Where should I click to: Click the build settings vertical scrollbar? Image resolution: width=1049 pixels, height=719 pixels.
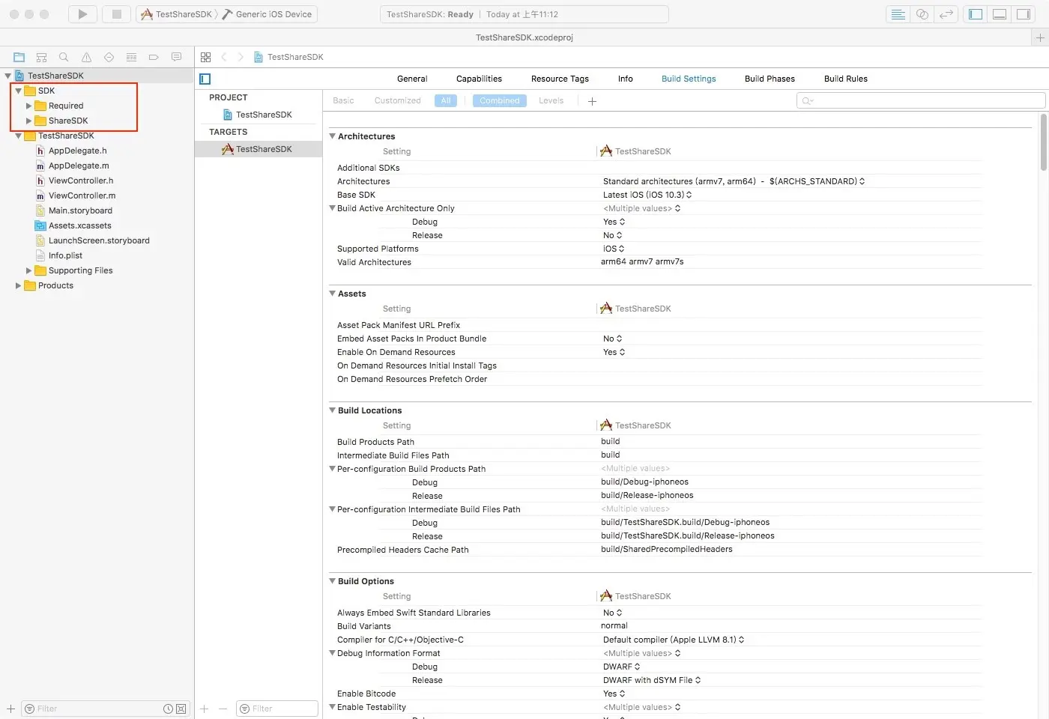point(1043,142)
